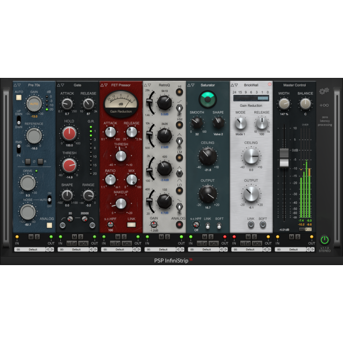Open the gear settings icon
Screen dimensions: 343x343
coord(324,91)
